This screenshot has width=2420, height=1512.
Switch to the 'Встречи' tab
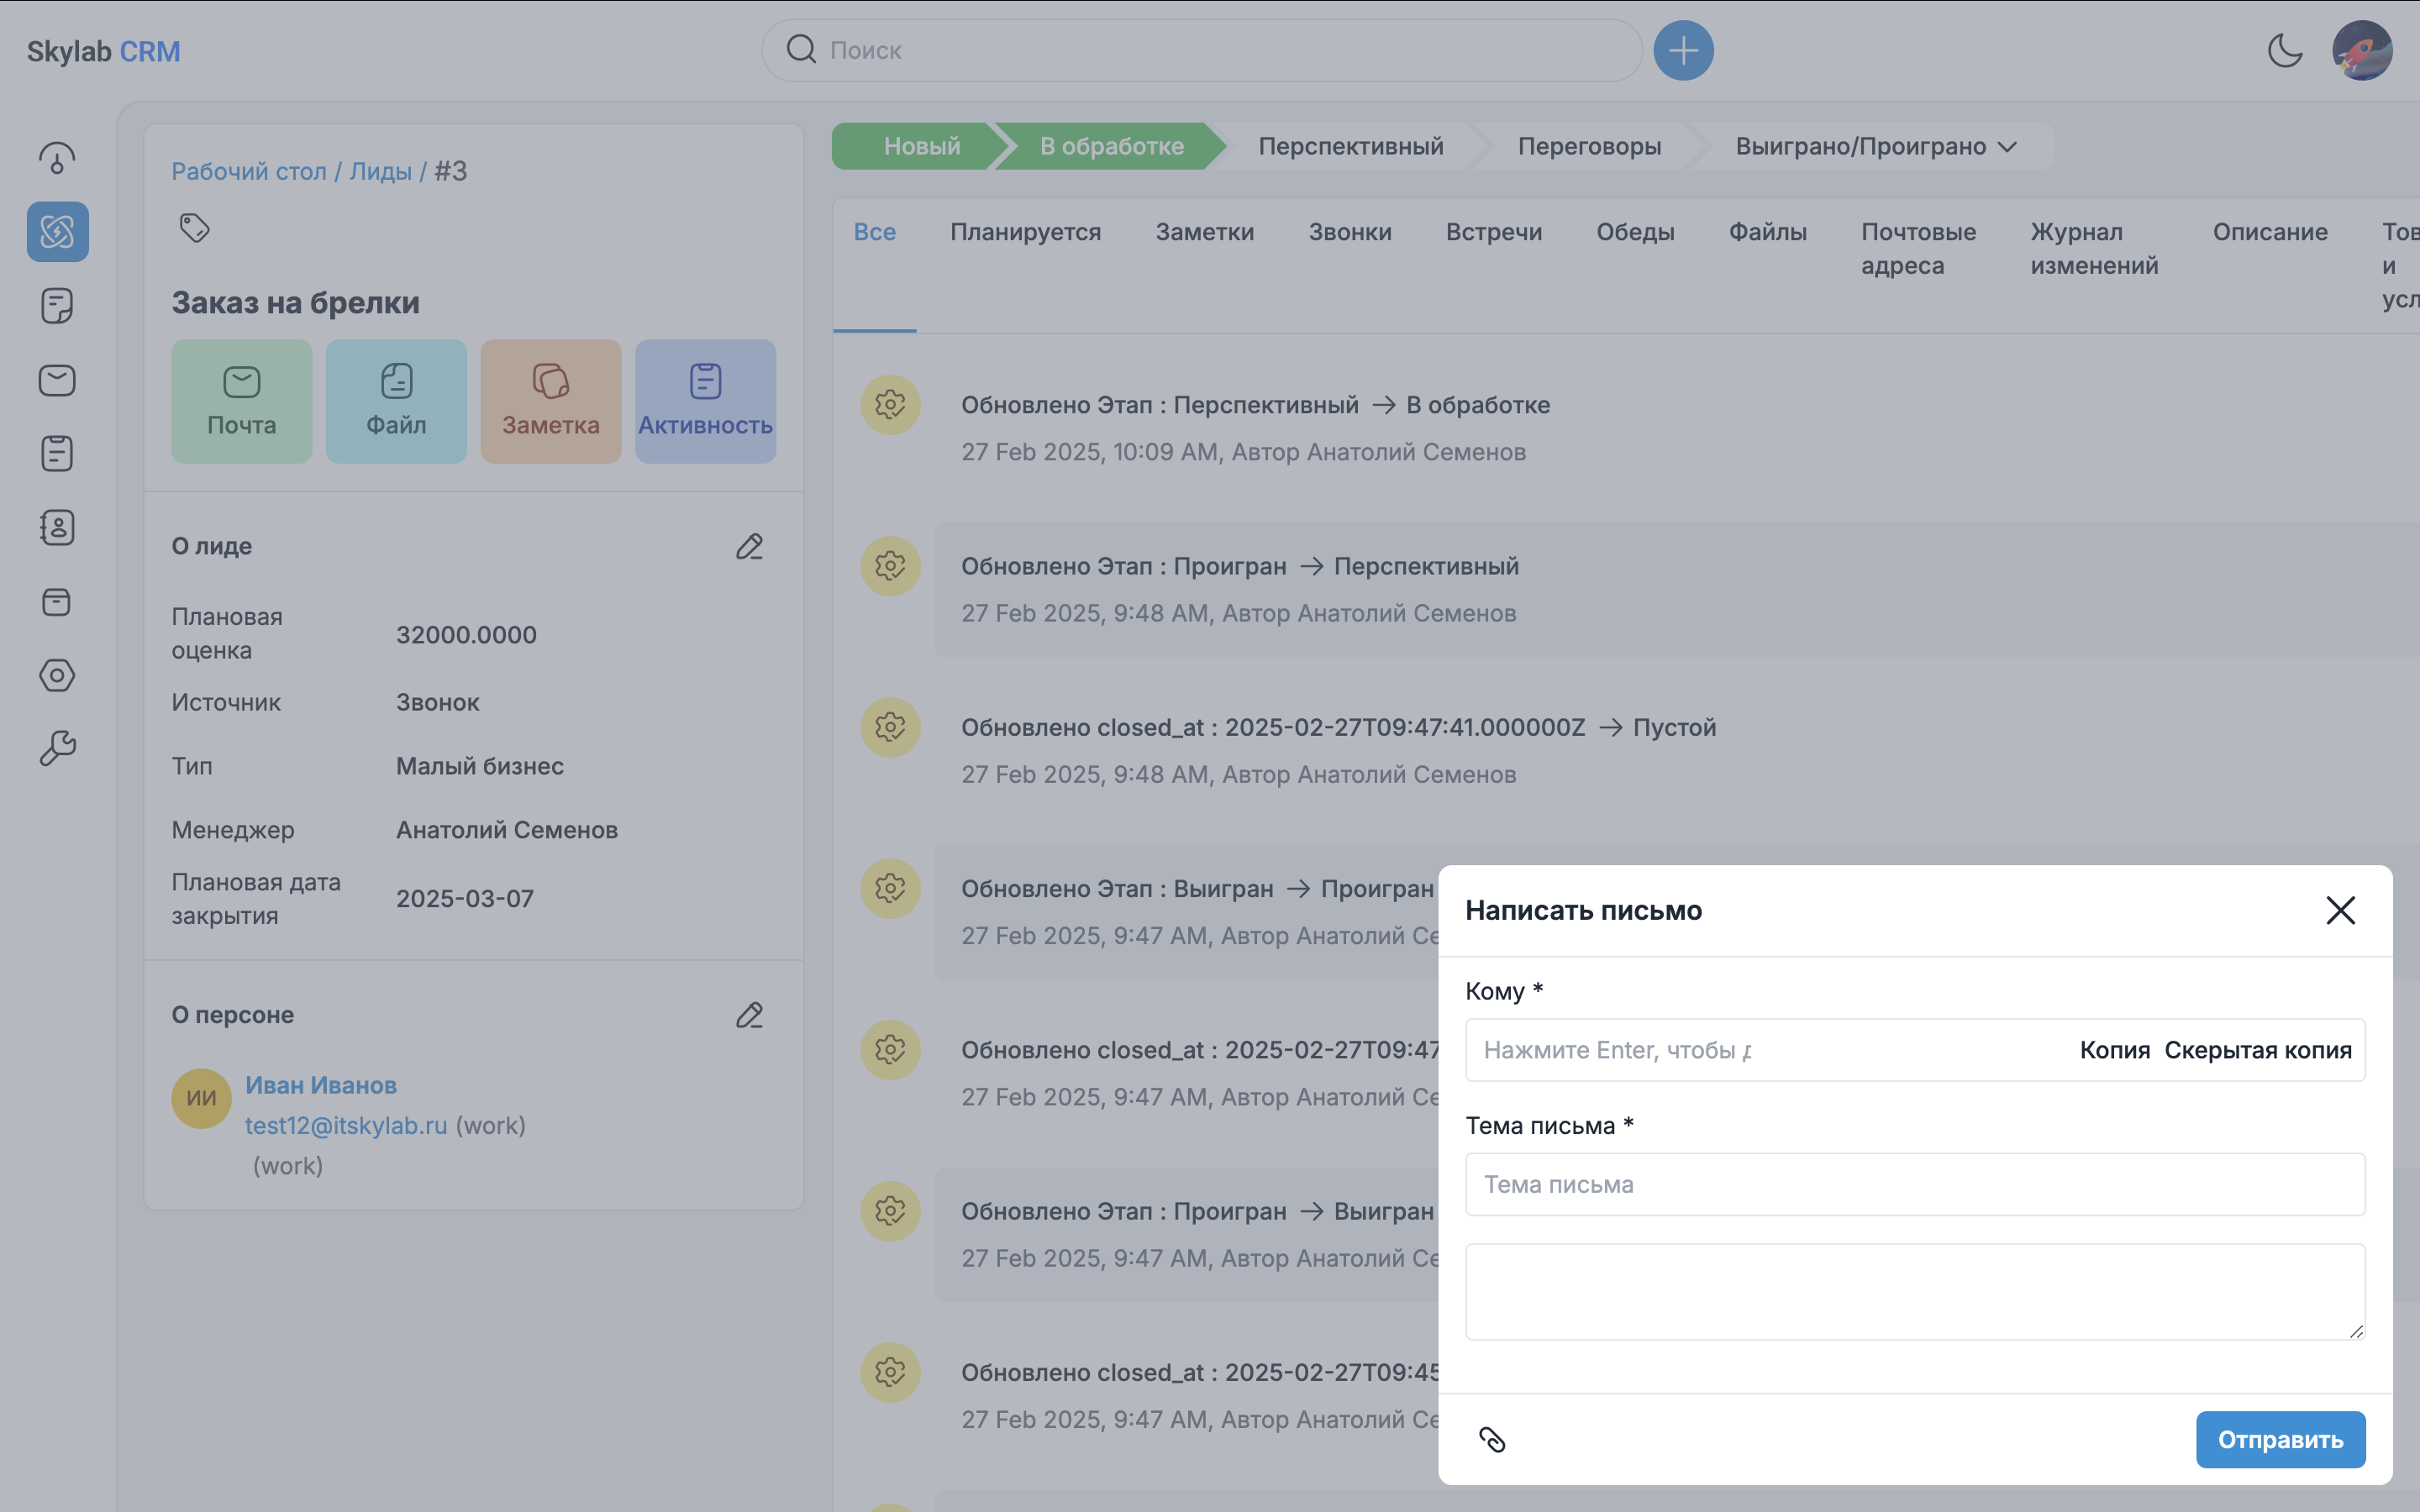pos(1494,232)
